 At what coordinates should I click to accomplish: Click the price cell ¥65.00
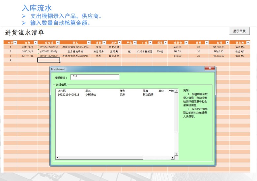click(x=178, y=47)
